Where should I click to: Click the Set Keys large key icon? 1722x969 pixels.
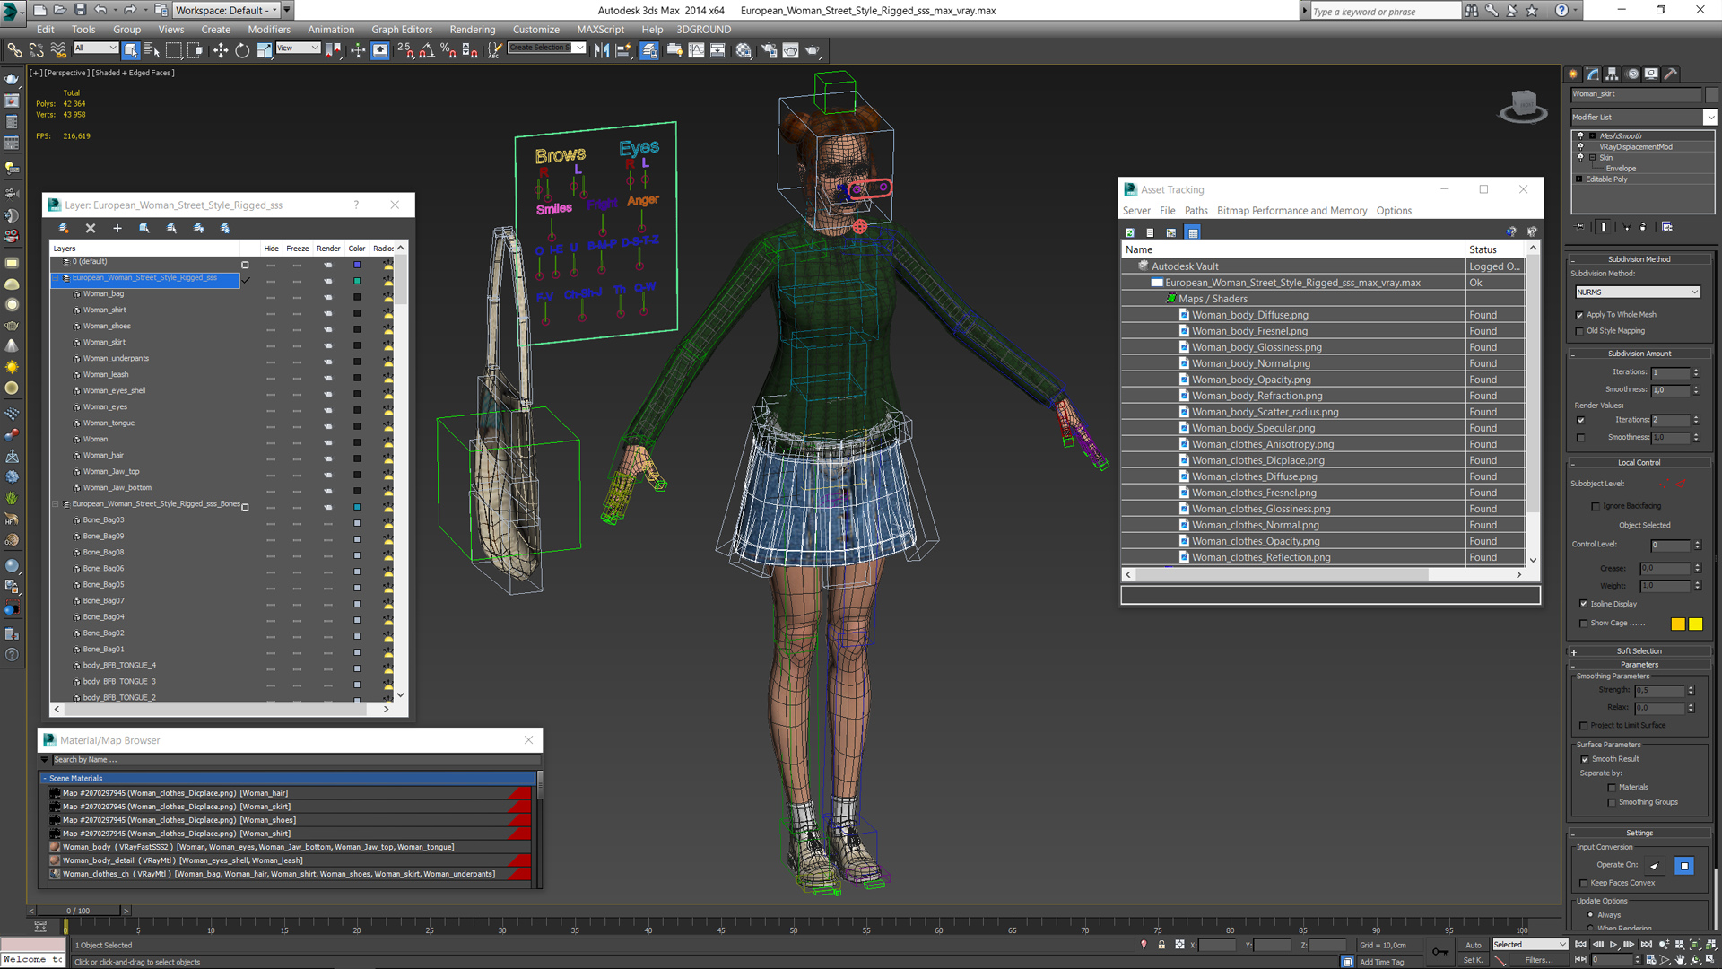pyautogui.click(x=1440, y=952)
